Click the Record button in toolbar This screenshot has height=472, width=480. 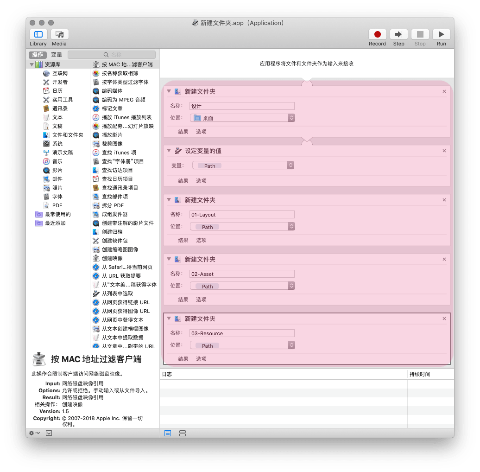point(377,35)
